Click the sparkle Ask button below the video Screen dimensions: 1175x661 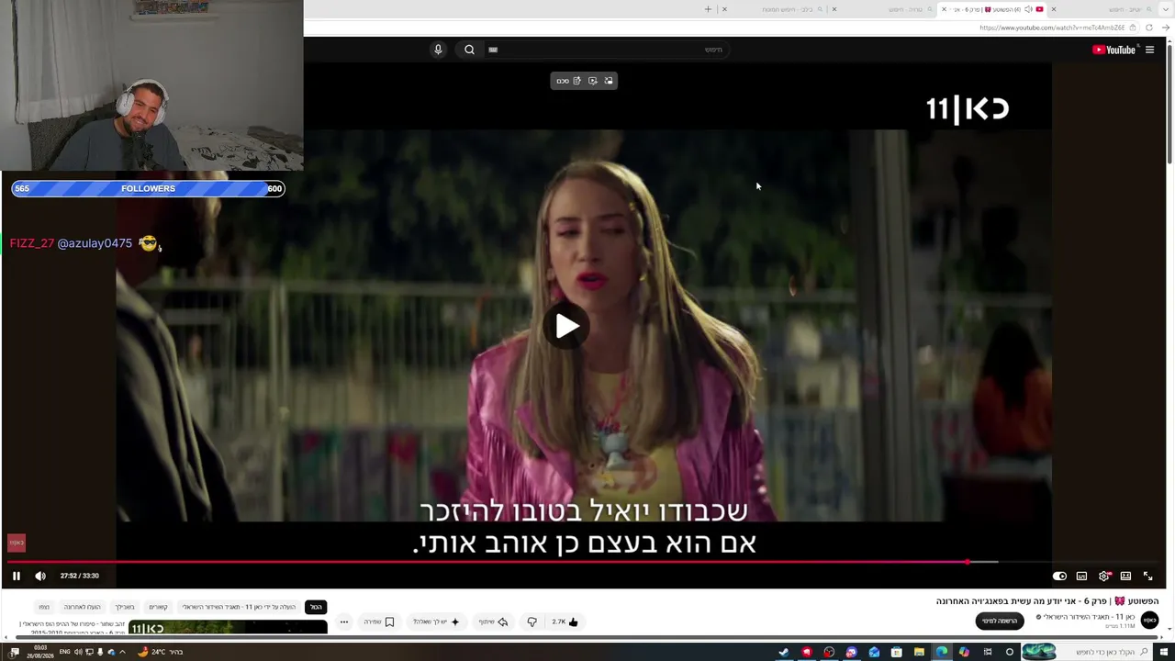[x=436, y=622]
